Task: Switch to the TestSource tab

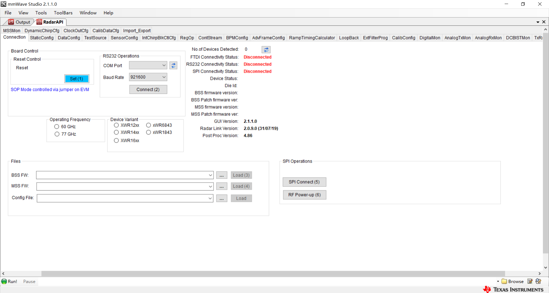Action: point(95,38)
